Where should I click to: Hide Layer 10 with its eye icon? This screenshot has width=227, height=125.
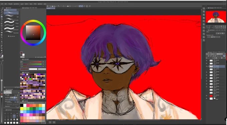tap(206, 78)
